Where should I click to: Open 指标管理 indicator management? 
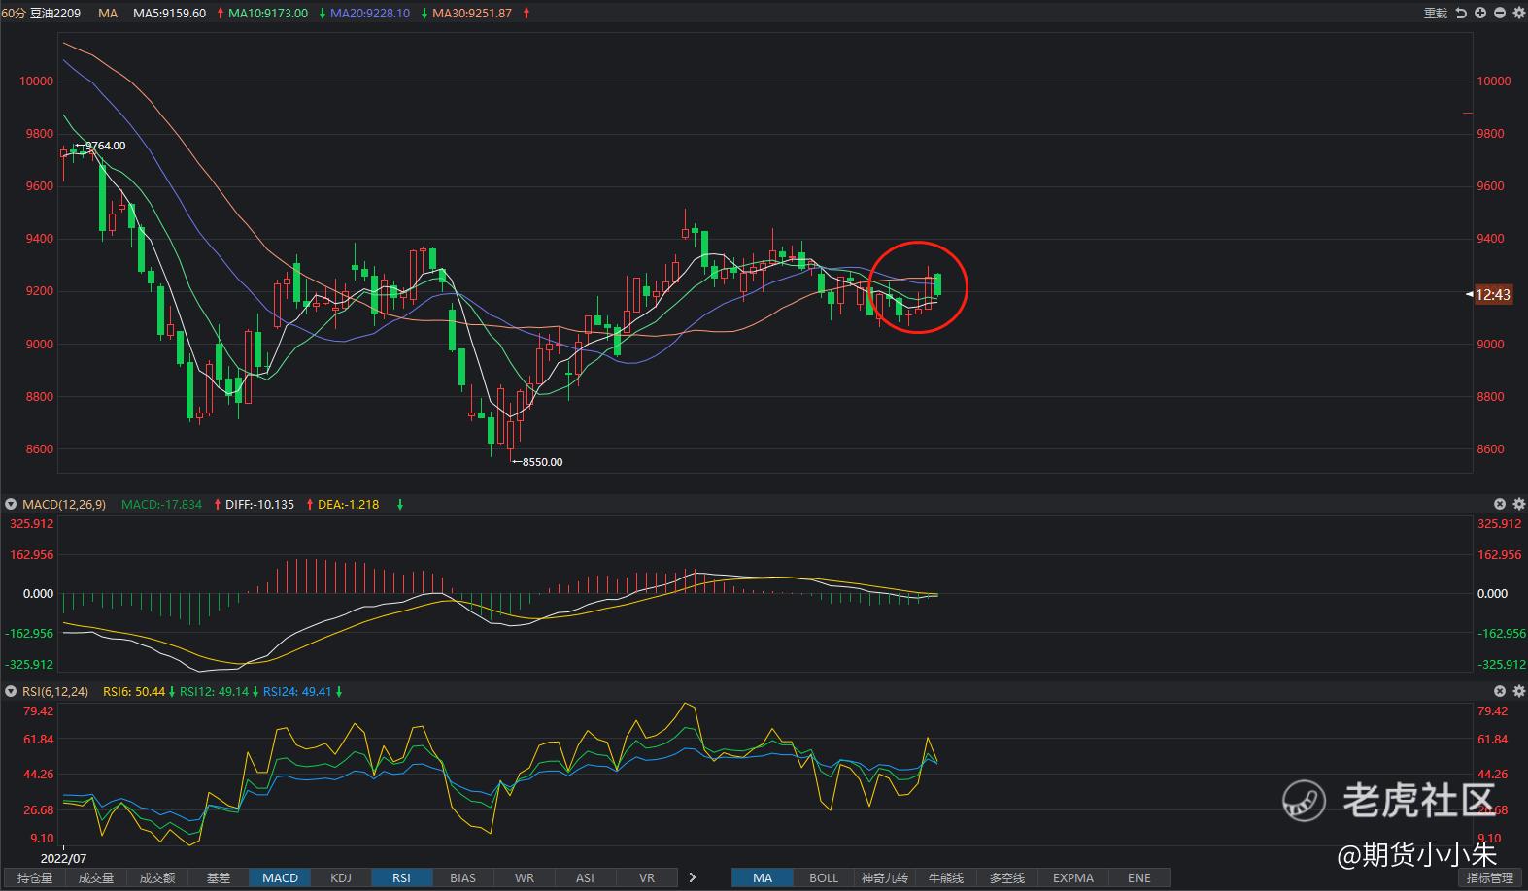[1490, 877]
